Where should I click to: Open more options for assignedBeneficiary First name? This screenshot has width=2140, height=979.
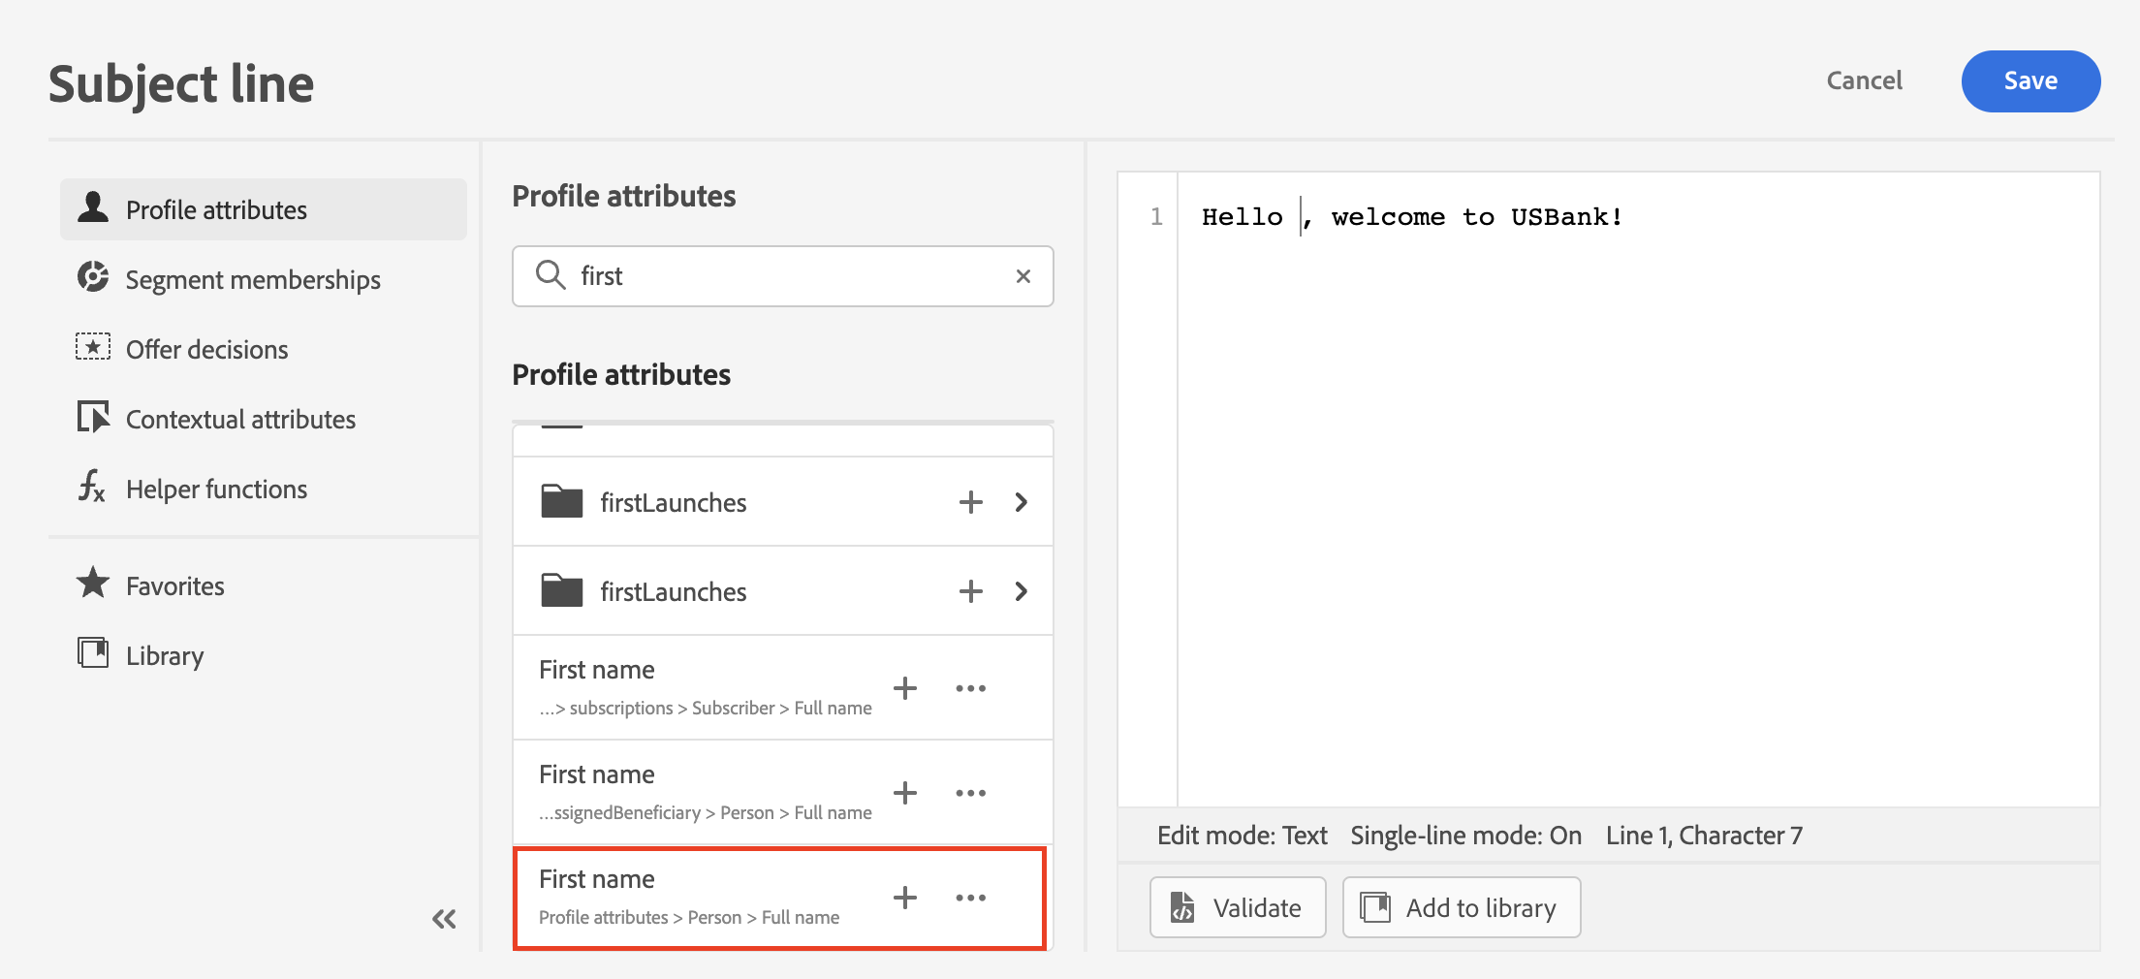(970, 793)
